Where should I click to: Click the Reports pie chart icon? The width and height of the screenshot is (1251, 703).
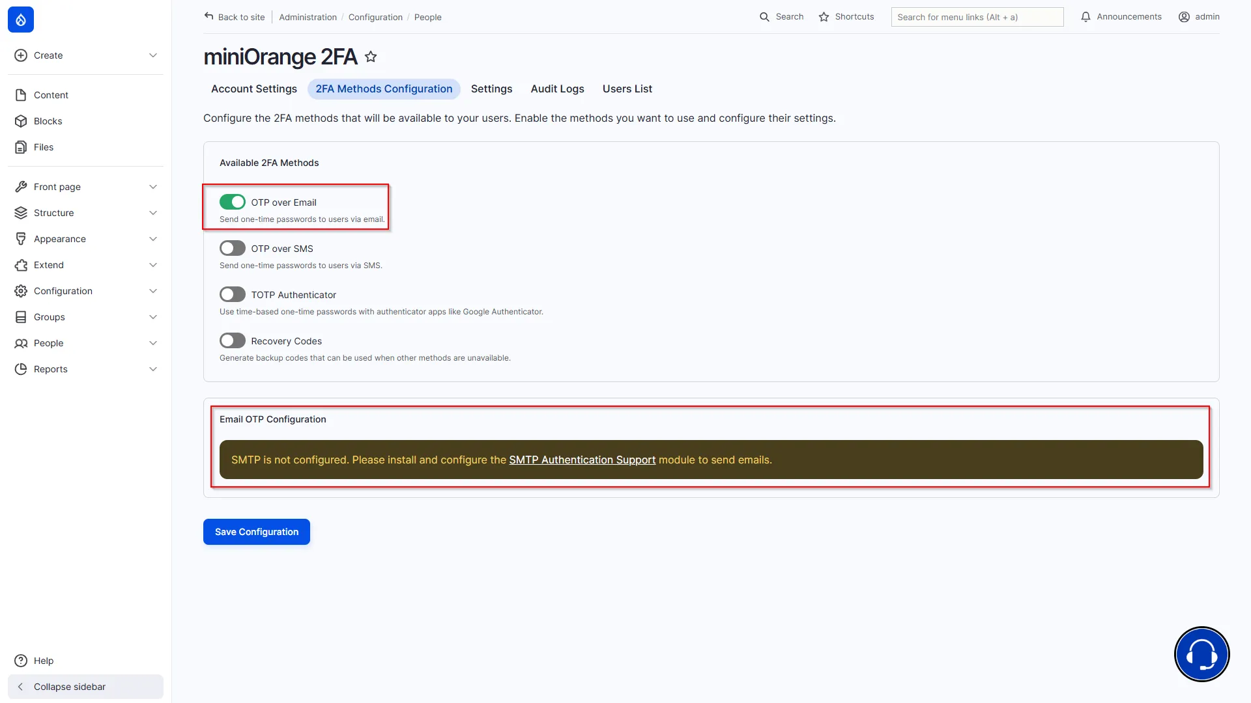[21, 369]
